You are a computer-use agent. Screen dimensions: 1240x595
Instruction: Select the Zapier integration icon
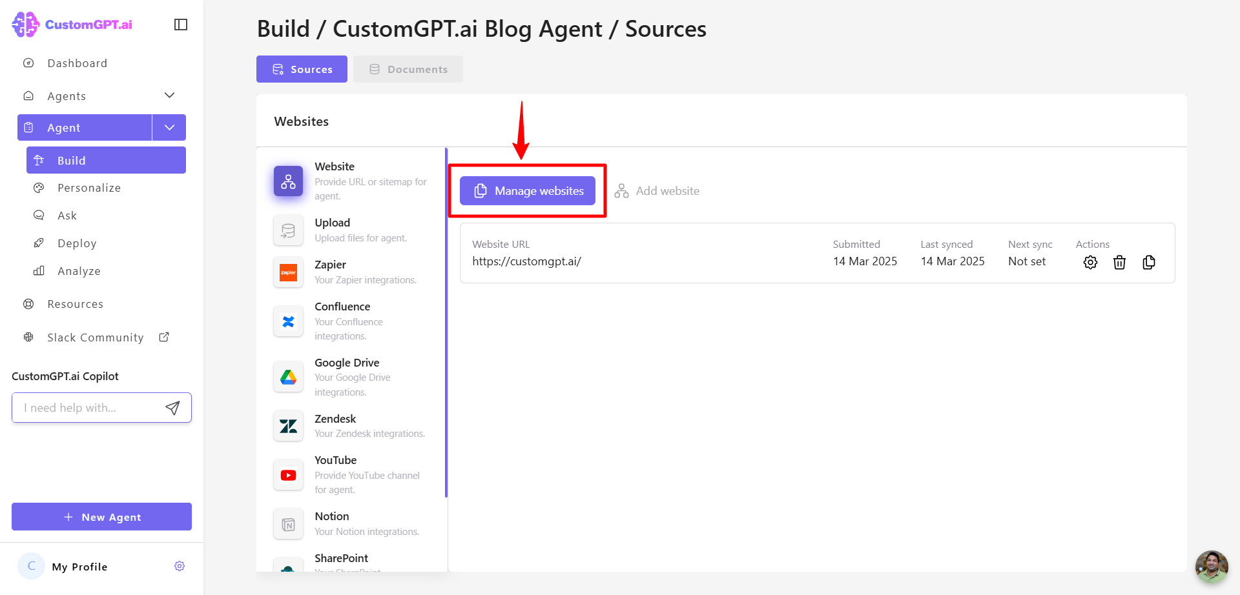288,272
